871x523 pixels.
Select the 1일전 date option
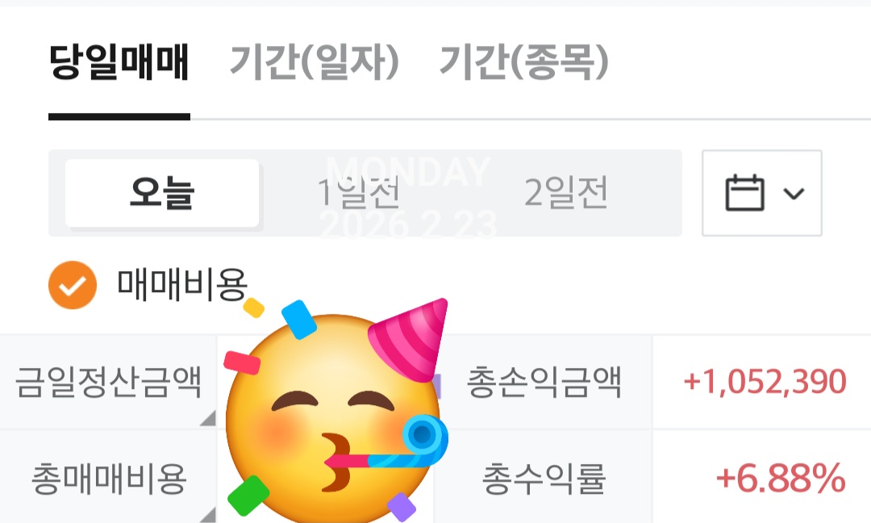click(x=359, y=193)
